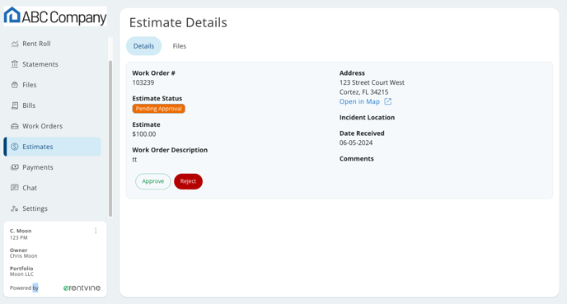The height and width of the screenshot is (304, 567).
Task: Click the Pending Approval status badge
Action: click(158, 109)
